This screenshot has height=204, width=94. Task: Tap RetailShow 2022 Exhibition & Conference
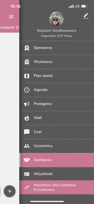coord(57,187)
